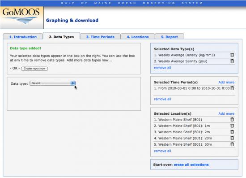Add more locations link
The width and height of the screenshot is (246, 178).
[226, 113]
